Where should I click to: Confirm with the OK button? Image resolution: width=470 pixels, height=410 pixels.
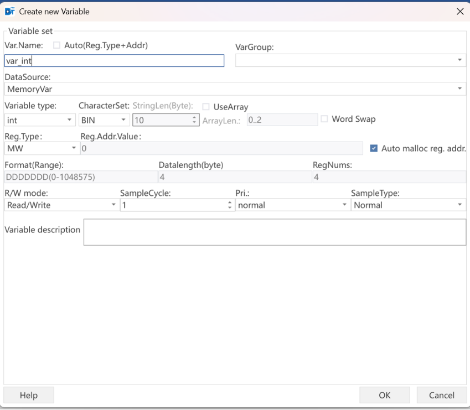[385, 395]
